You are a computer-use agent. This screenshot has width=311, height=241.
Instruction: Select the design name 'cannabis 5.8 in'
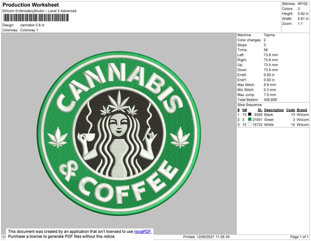(x=32, y=25)
